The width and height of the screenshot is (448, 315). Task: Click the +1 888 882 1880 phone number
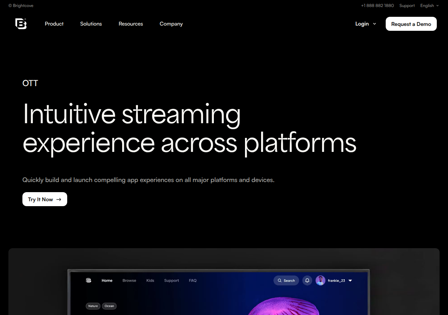click(377, 6)
